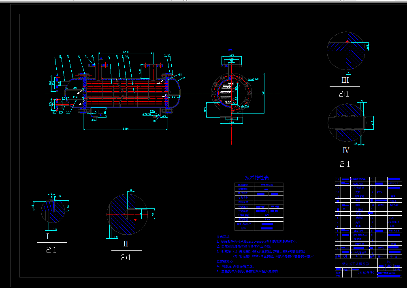Click the 技术特性表 table title

[257, 177]
